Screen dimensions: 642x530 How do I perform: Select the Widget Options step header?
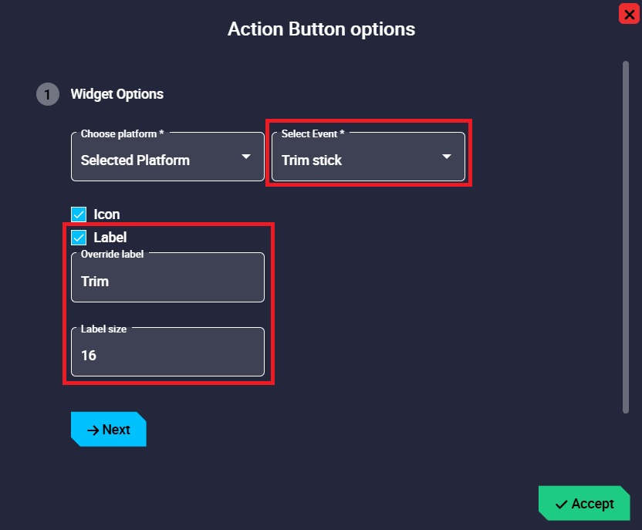click(x=117, y=94)
